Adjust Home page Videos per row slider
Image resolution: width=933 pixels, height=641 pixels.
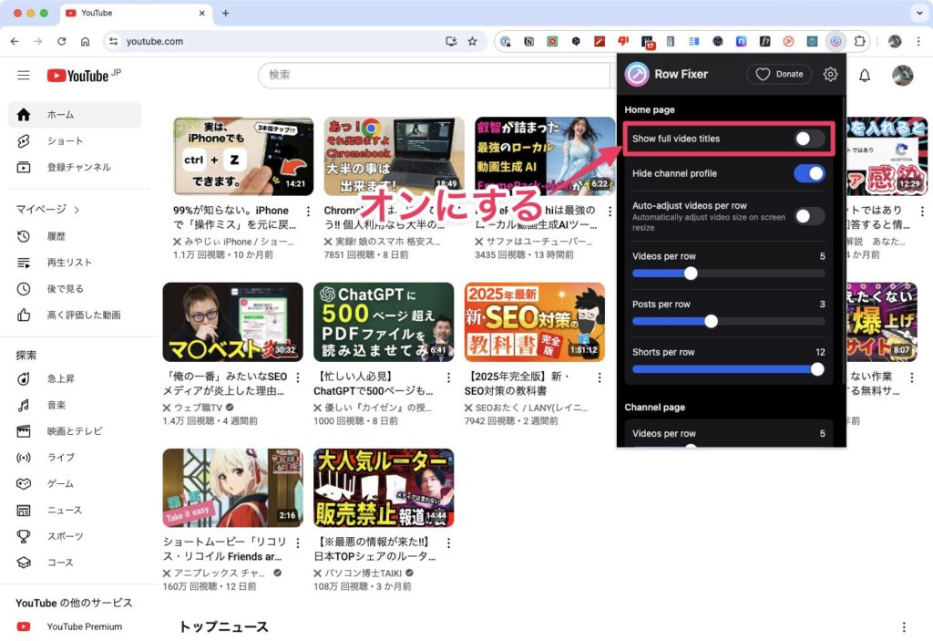(x=728, y=274)
